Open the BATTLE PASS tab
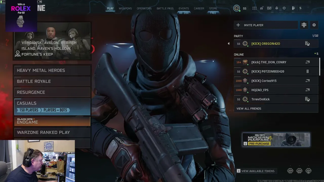Image resolution: width=324 pixels, height=182 pixels. pyautogui.click(x=165, y=8)
